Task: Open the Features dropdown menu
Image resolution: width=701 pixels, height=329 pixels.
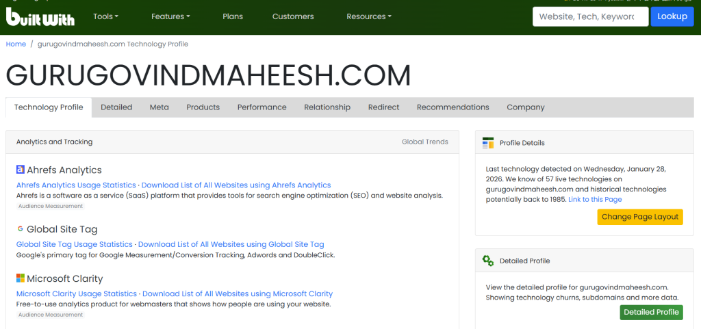Action: tap(170, 16)
